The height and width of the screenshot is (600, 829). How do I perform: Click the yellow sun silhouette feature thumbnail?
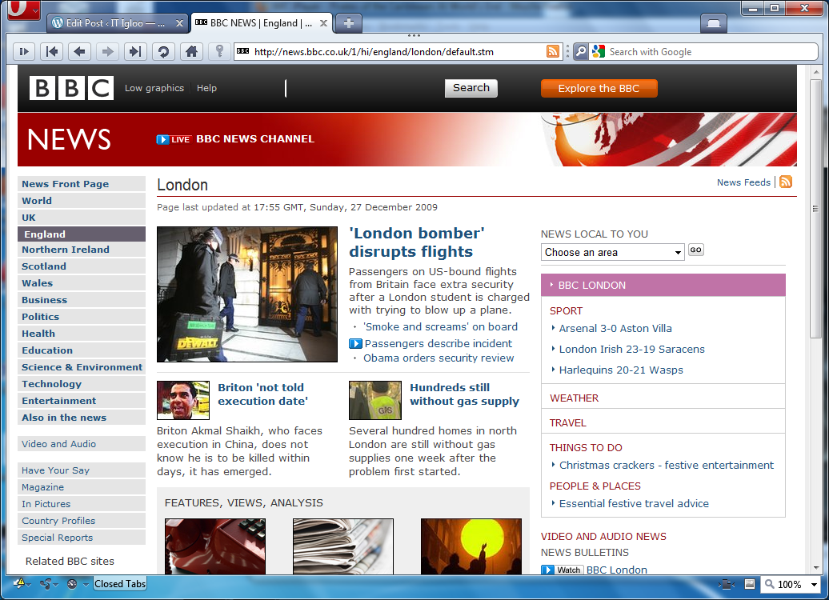tap(471, 546)
